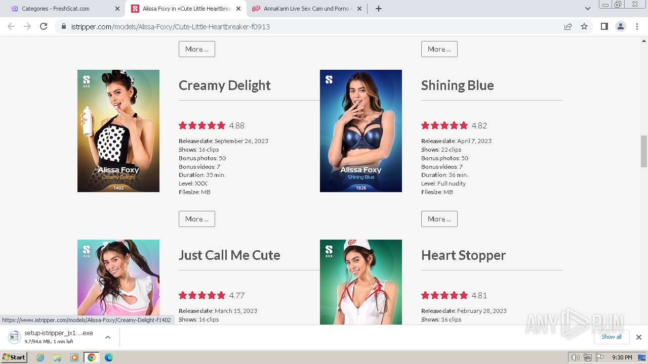Click the 4.82 rating value
This screenshot has height=364, width=648.
click(x=479, y=125)
